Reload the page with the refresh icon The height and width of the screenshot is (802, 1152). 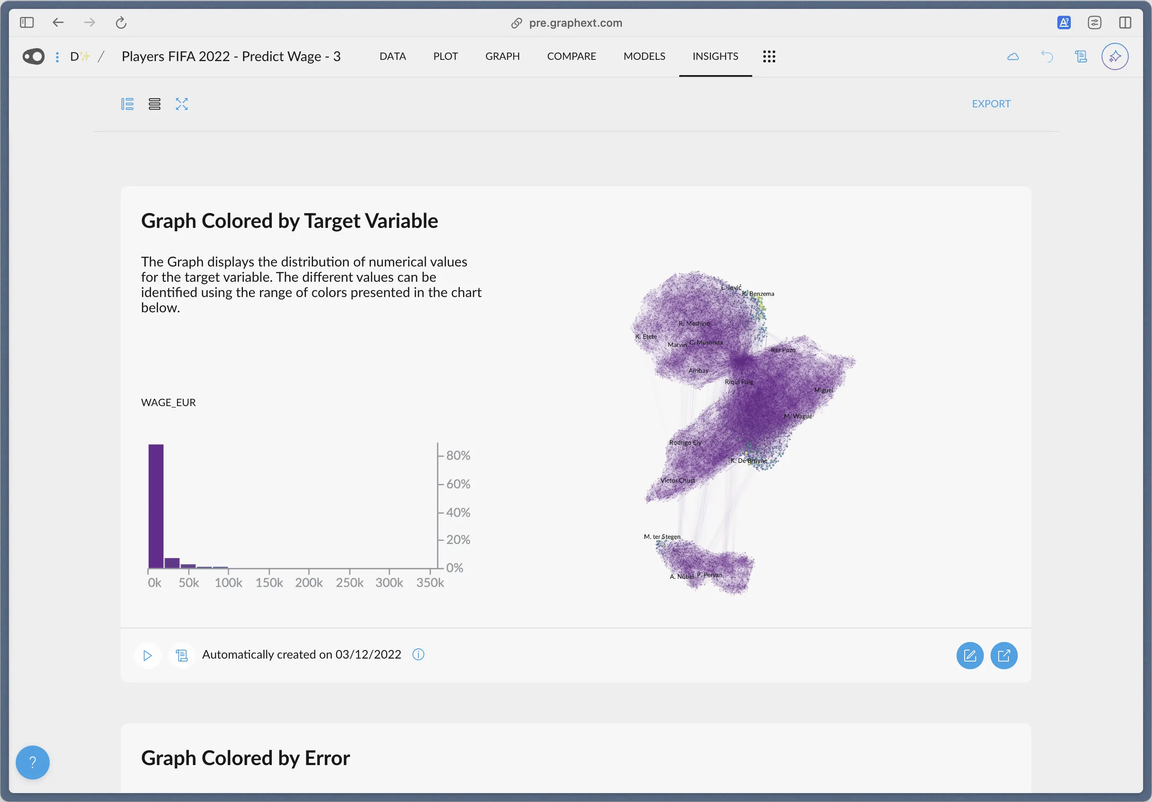121,22
